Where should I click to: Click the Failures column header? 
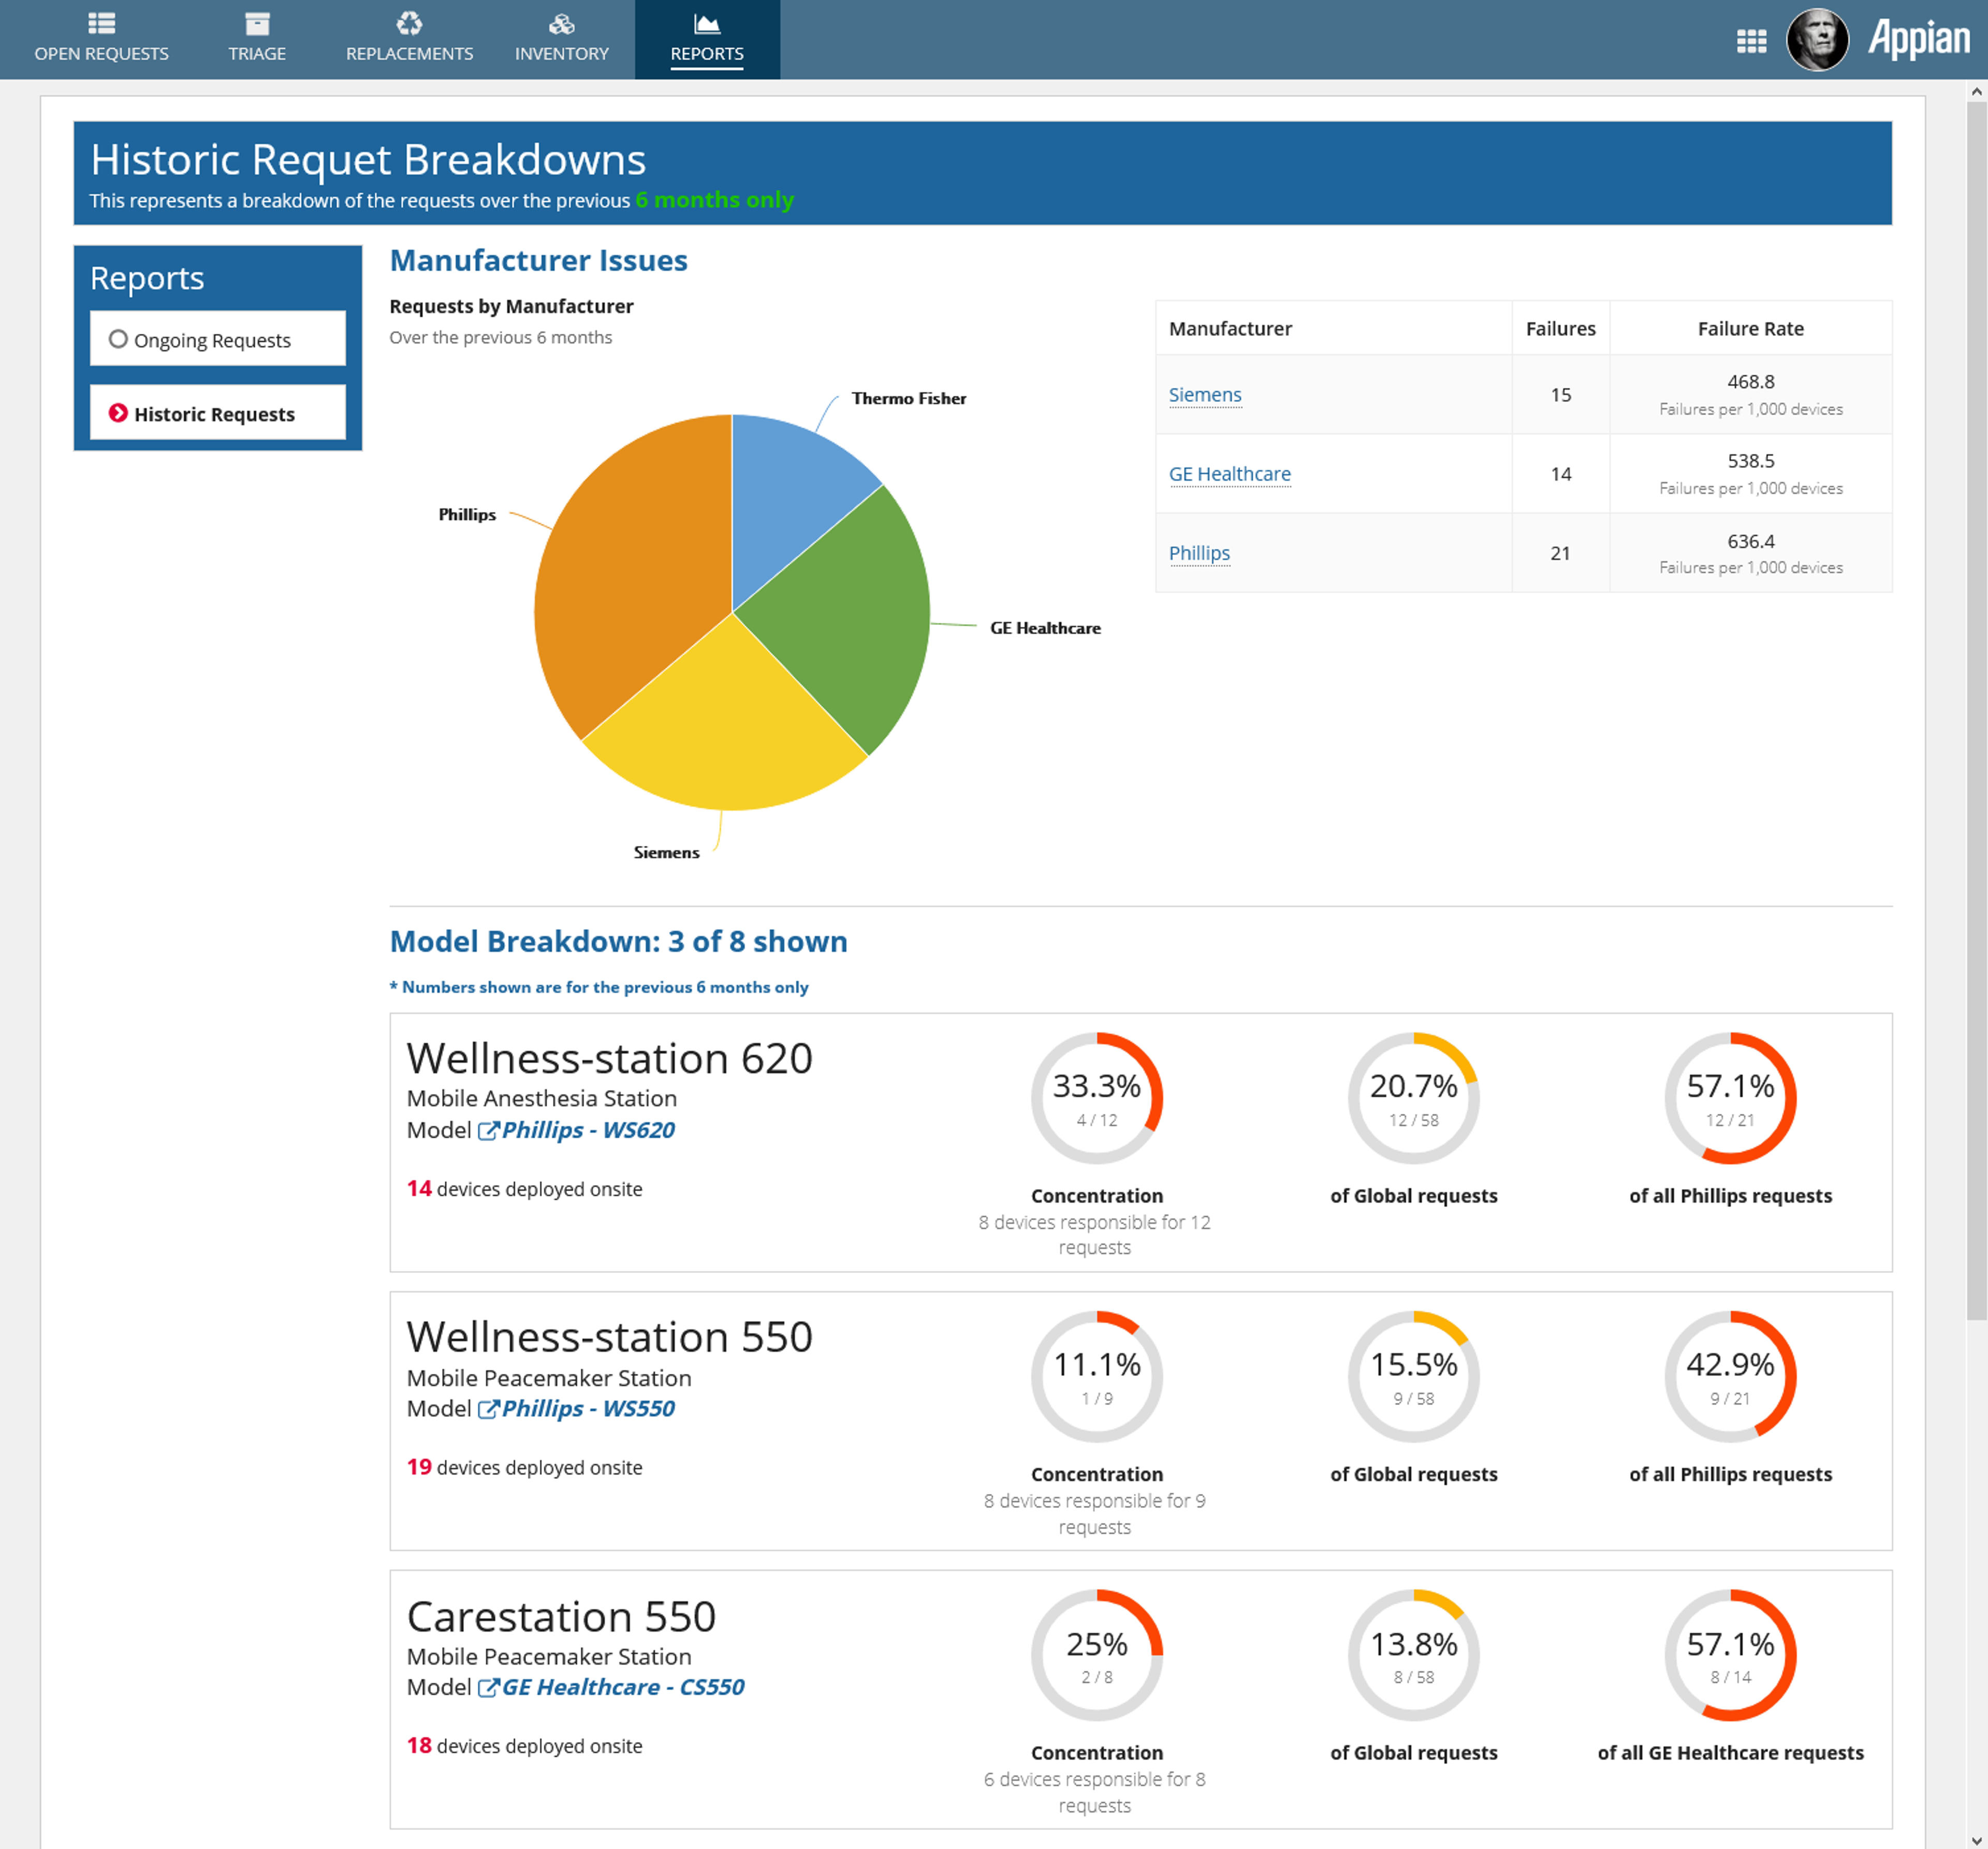(1560, 328)
